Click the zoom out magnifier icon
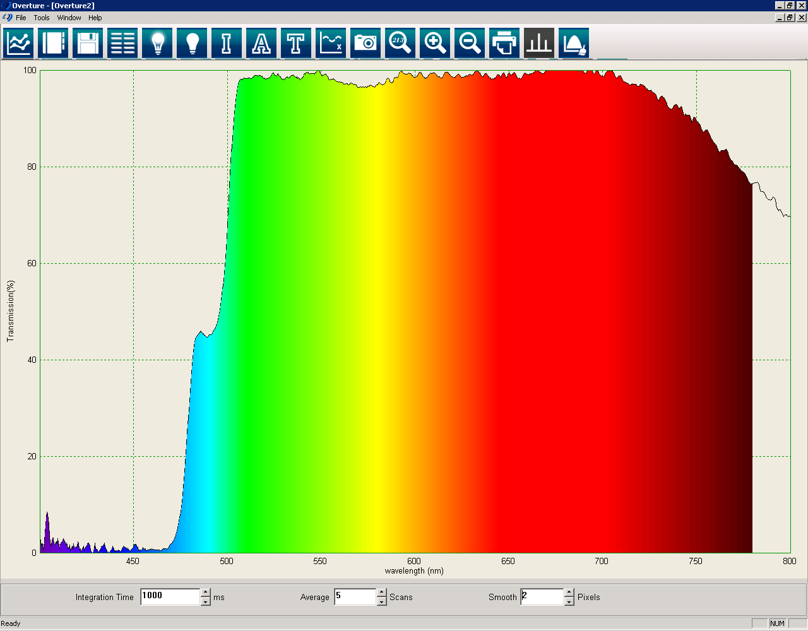 click(470, 44)
